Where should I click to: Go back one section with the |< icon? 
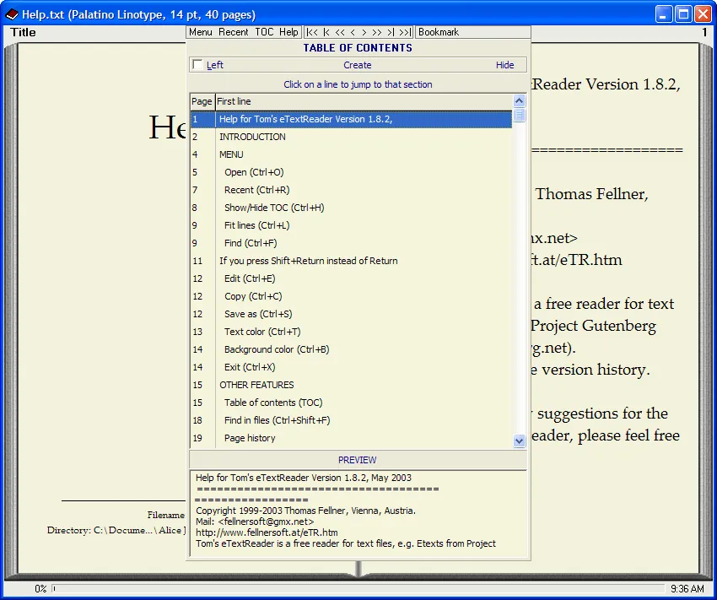(x=325, y=32)
